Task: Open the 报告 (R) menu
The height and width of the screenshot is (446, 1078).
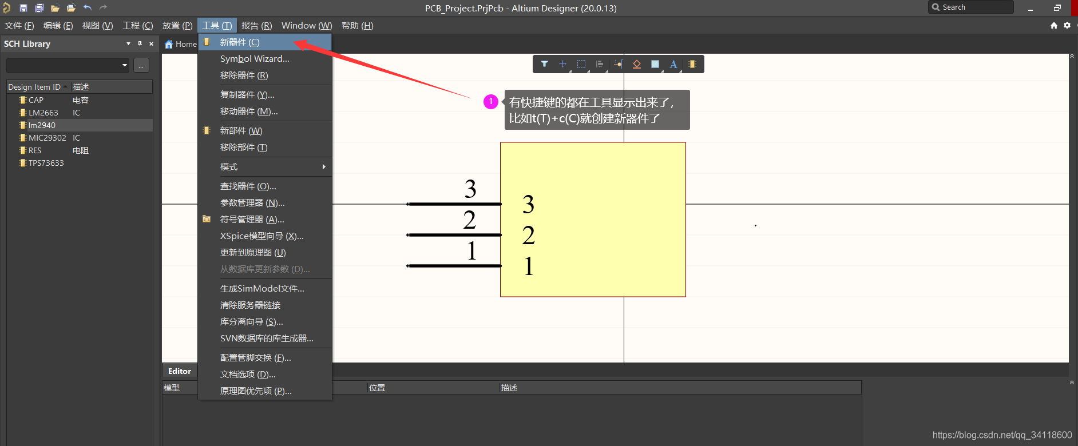Action: [x=257, y=26]
